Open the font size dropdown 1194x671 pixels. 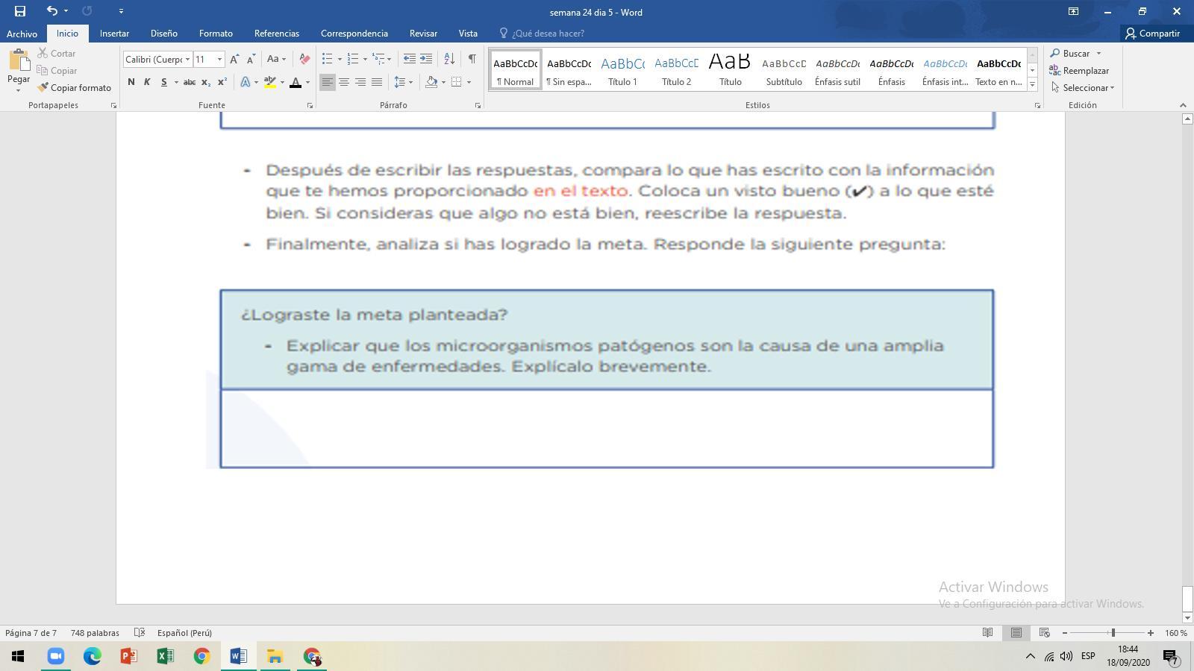219,60
